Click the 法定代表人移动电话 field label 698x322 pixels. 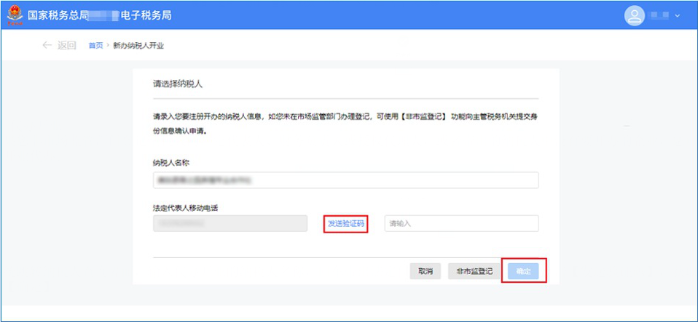[x=186, y=208]
